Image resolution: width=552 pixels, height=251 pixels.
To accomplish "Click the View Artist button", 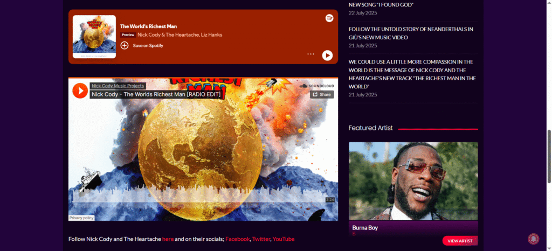I will pyautogui.click(x=460, y=241).
